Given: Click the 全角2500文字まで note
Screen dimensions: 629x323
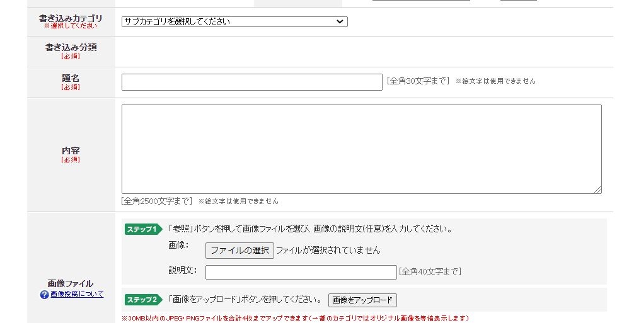Looking at the screenshot, I should pyautogui.click(x=157, y=201).
